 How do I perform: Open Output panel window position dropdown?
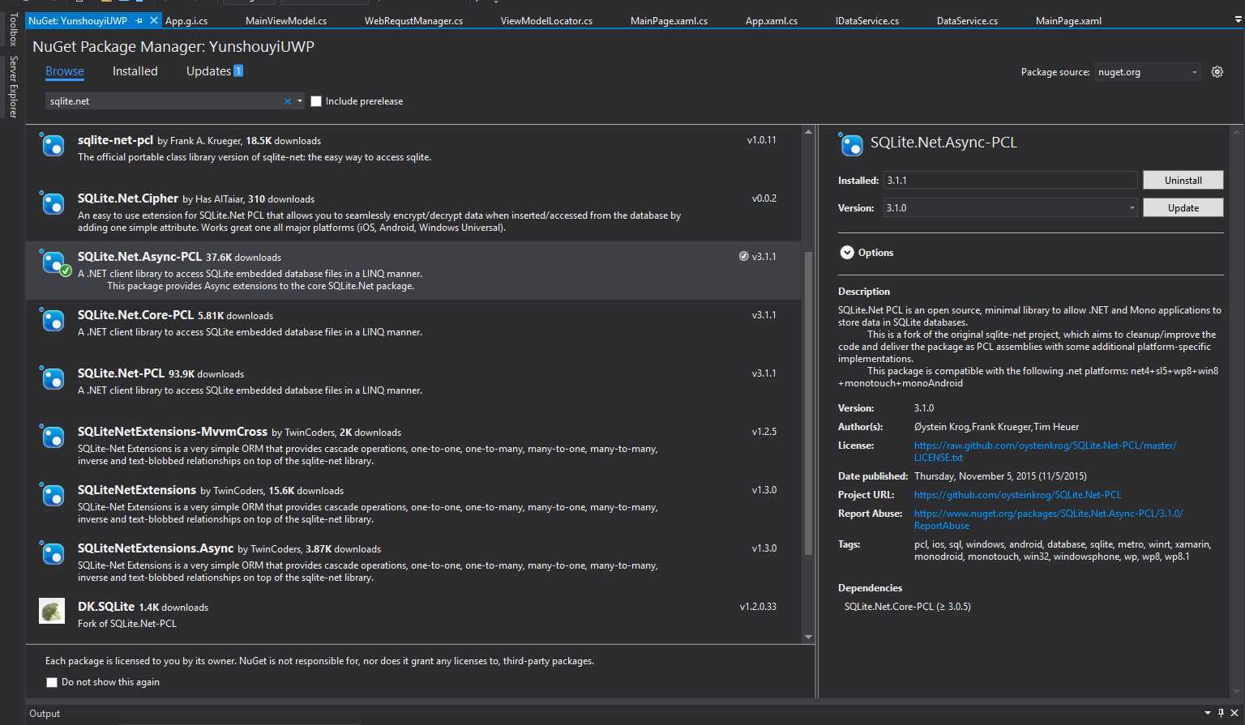pos(1208,713)
